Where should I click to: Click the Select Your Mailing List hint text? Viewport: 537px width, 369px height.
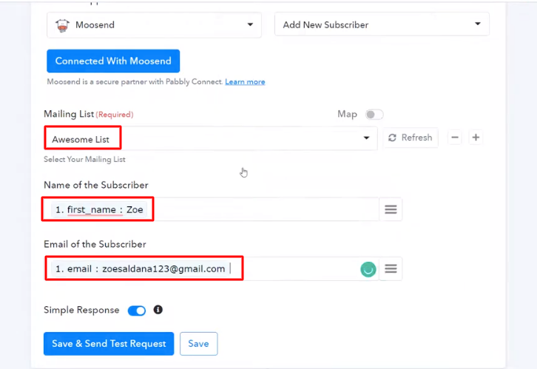(84, 160)
